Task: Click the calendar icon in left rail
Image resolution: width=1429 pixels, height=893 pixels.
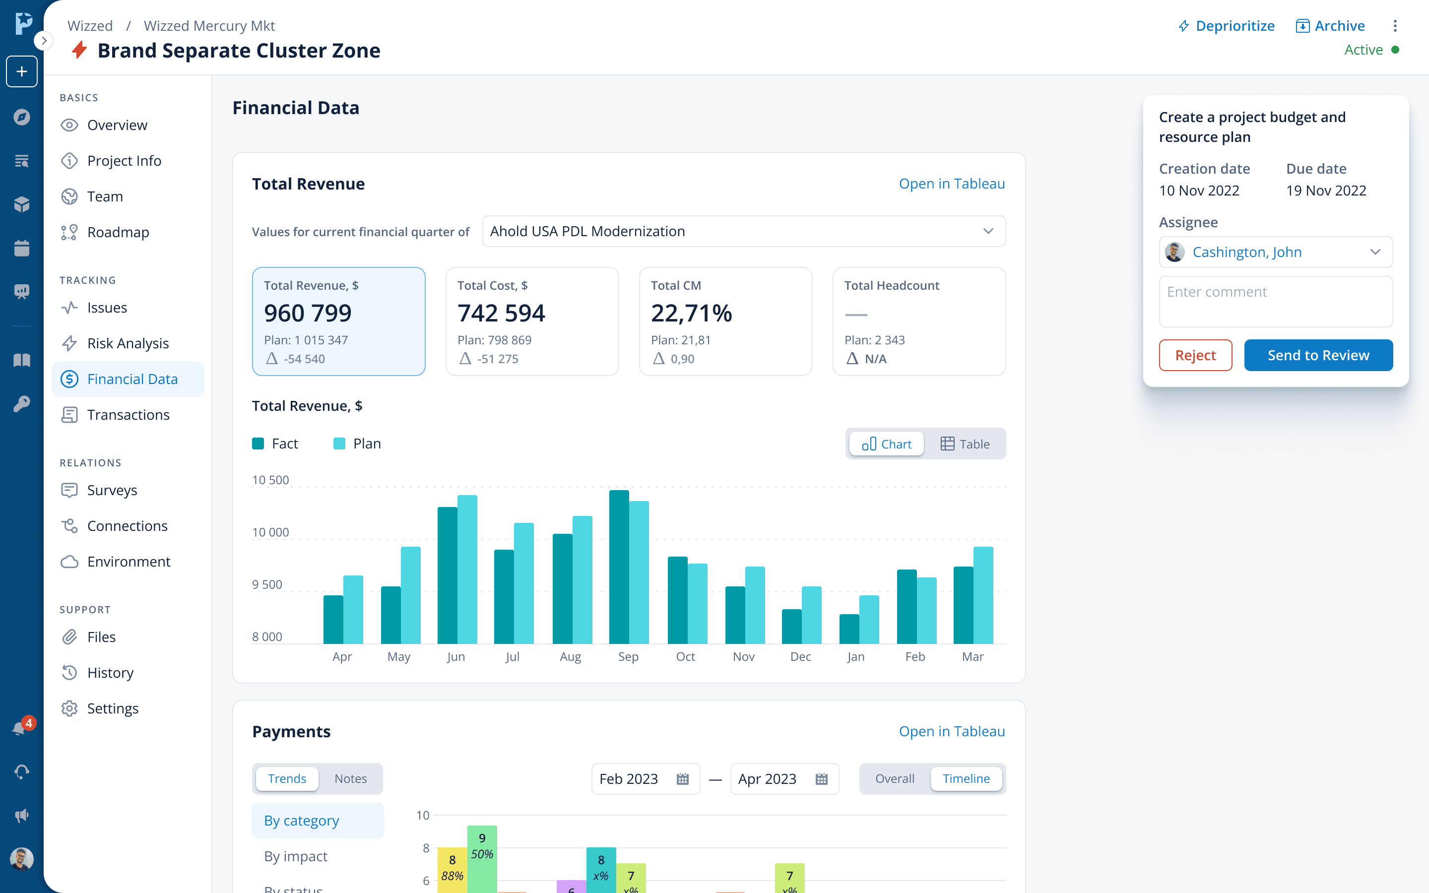Action: (x=22, y=248)
